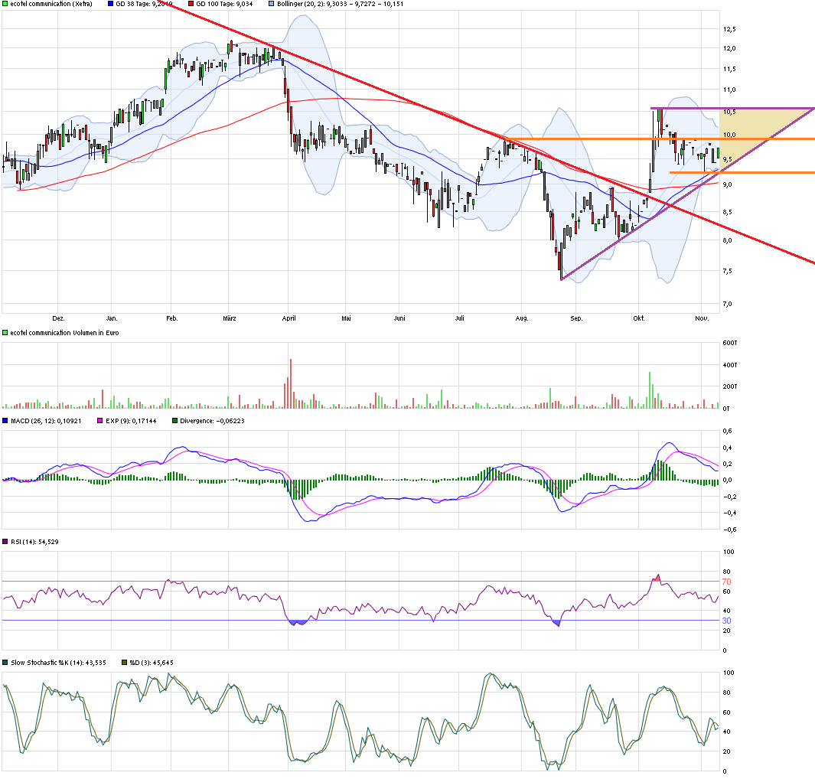
Task: Click the 'April' month label on the time axis
Action: pos(289,318)
